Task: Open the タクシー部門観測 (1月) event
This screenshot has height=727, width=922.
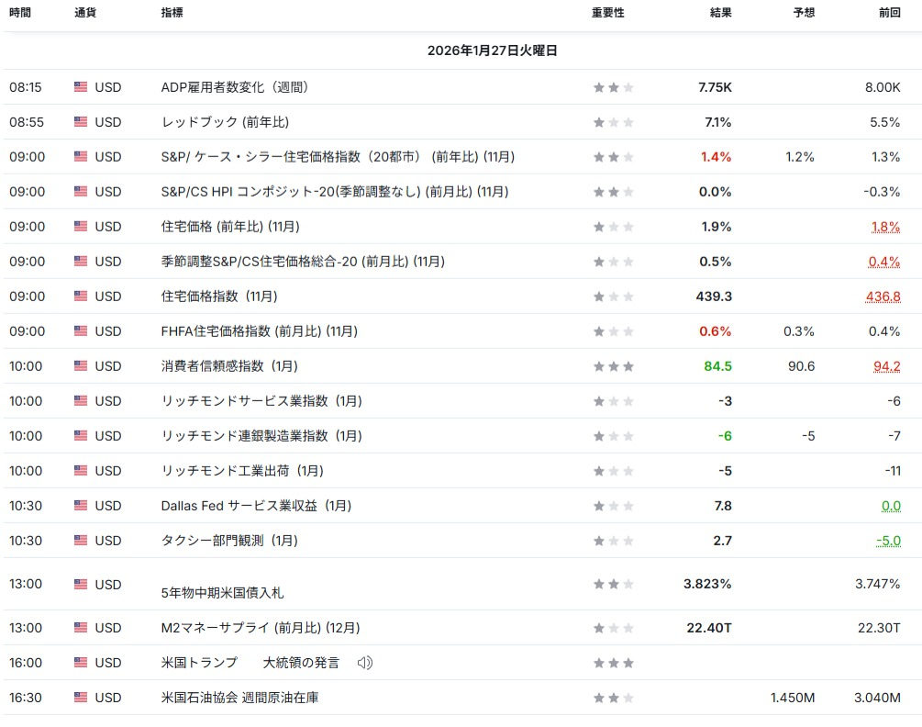Action: tap(228, 541)
